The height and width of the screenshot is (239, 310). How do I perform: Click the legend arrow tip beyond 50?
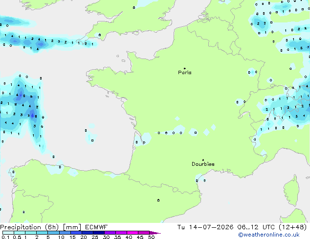point(155,233)
